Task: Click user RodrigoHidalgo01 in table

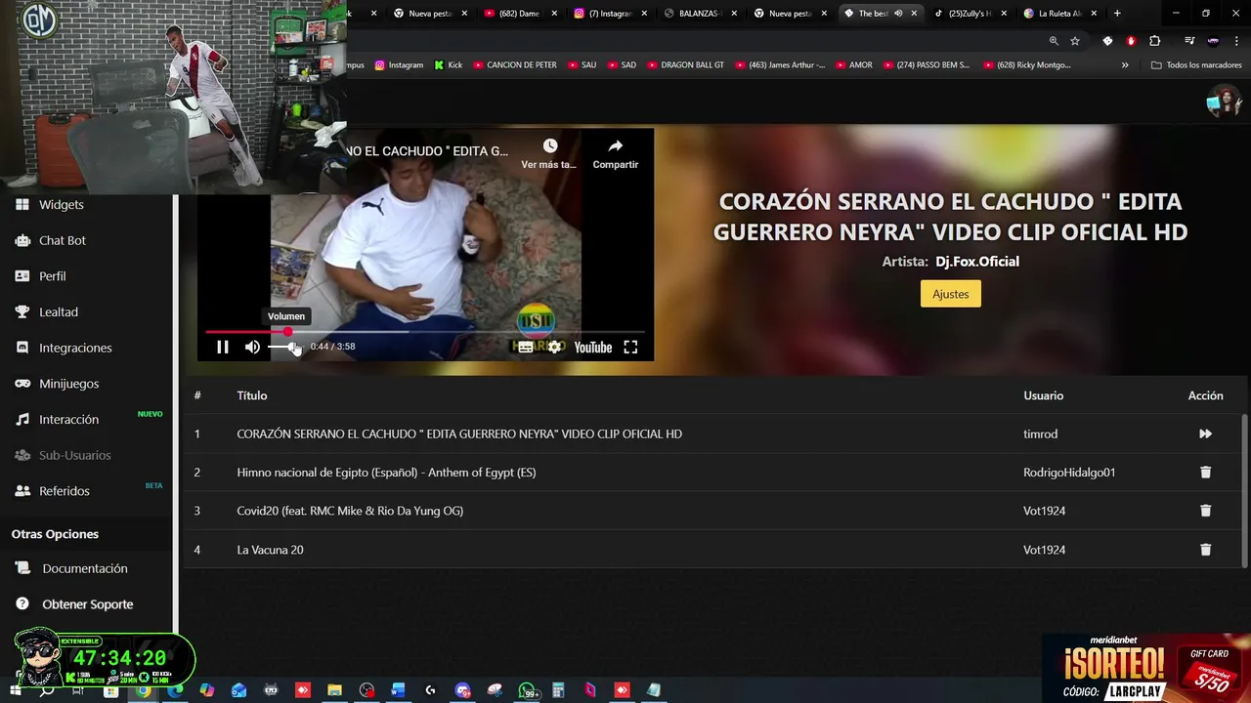Action: 1069,473
